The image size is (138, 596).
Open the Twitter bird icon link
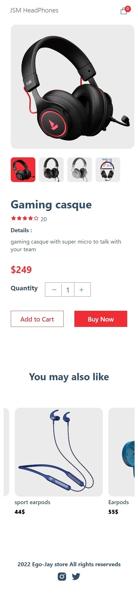point(76,576)
